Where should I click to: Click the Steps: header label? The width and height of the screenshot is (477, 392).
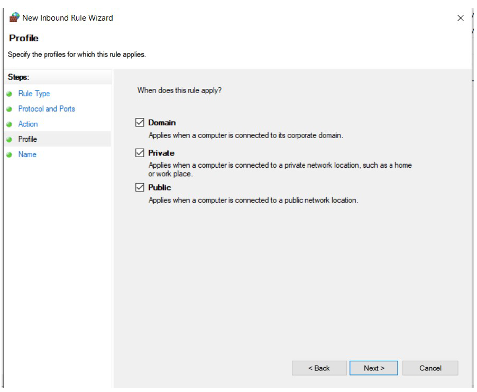pos(19,77)
